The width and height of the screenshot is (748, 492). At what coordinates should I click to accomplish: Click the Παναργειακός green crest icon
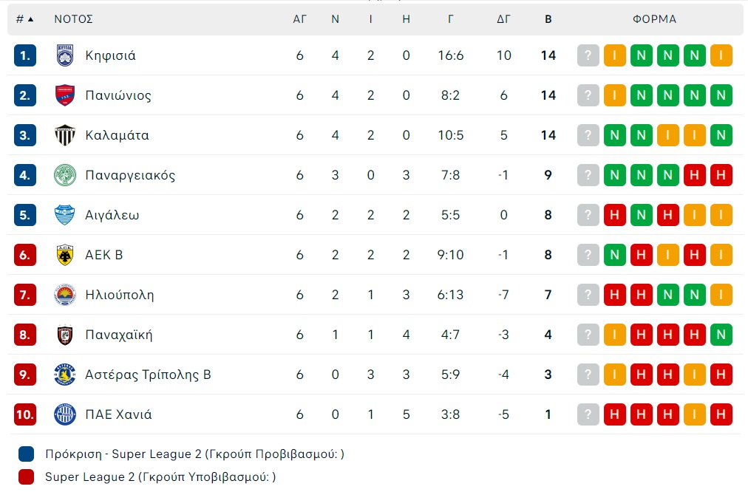pyautogui.click(x=65, y=175)
